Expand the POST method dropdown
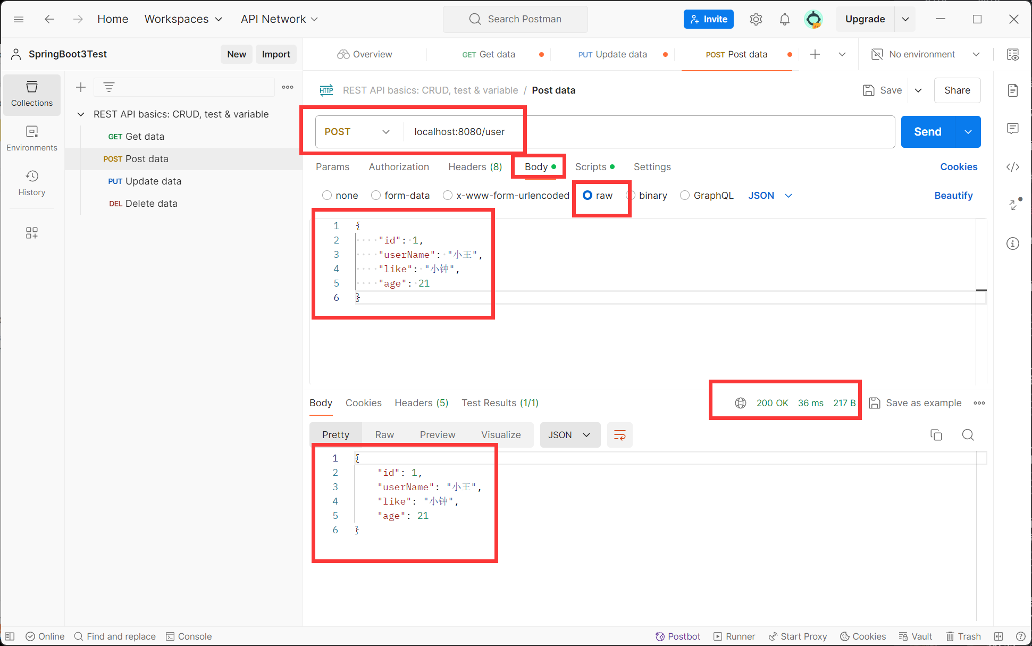 (x=385, y=132)
